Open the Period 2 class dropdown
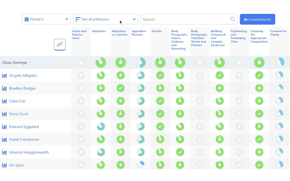 click(x=46, y=19)
